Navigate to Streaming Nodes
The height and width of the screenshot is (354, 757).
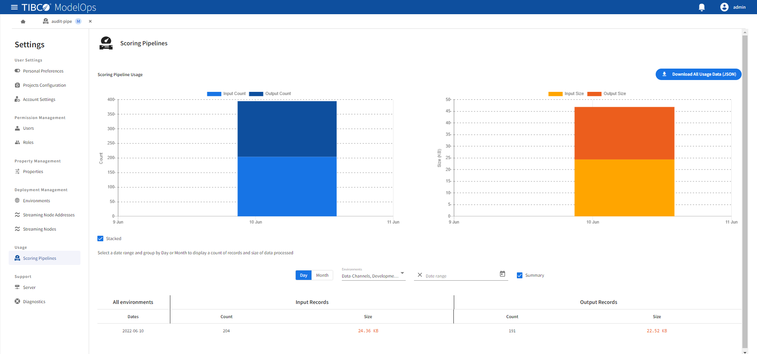[39, 229]
